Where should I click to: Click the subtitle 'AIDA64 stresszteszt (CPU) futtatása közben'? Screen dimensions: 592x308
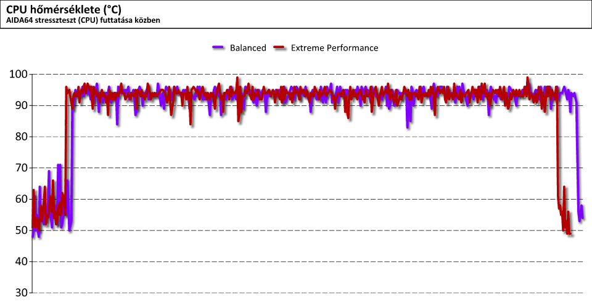83,20
